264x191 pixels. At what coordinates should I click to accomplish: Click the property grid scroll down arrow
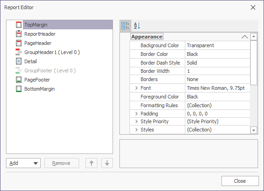pyautogui.click(x=253, y=130)
